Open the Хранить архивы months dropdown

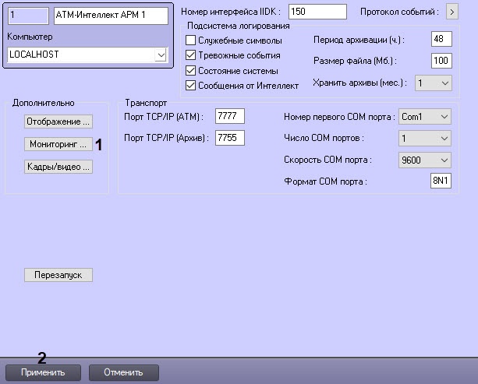coord(444,83)
